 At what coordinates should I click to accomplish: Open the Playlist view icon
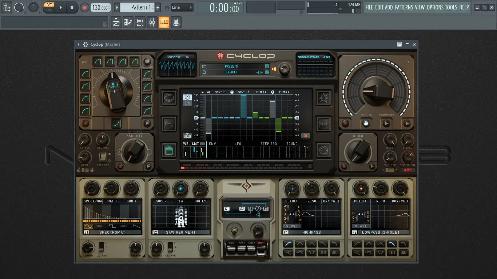(x=116, y=23)
